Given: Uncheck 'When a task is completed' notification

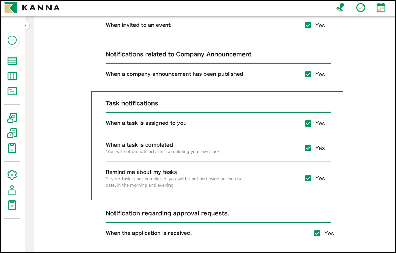Looking at the screenshot, I should tap(308, 148).
